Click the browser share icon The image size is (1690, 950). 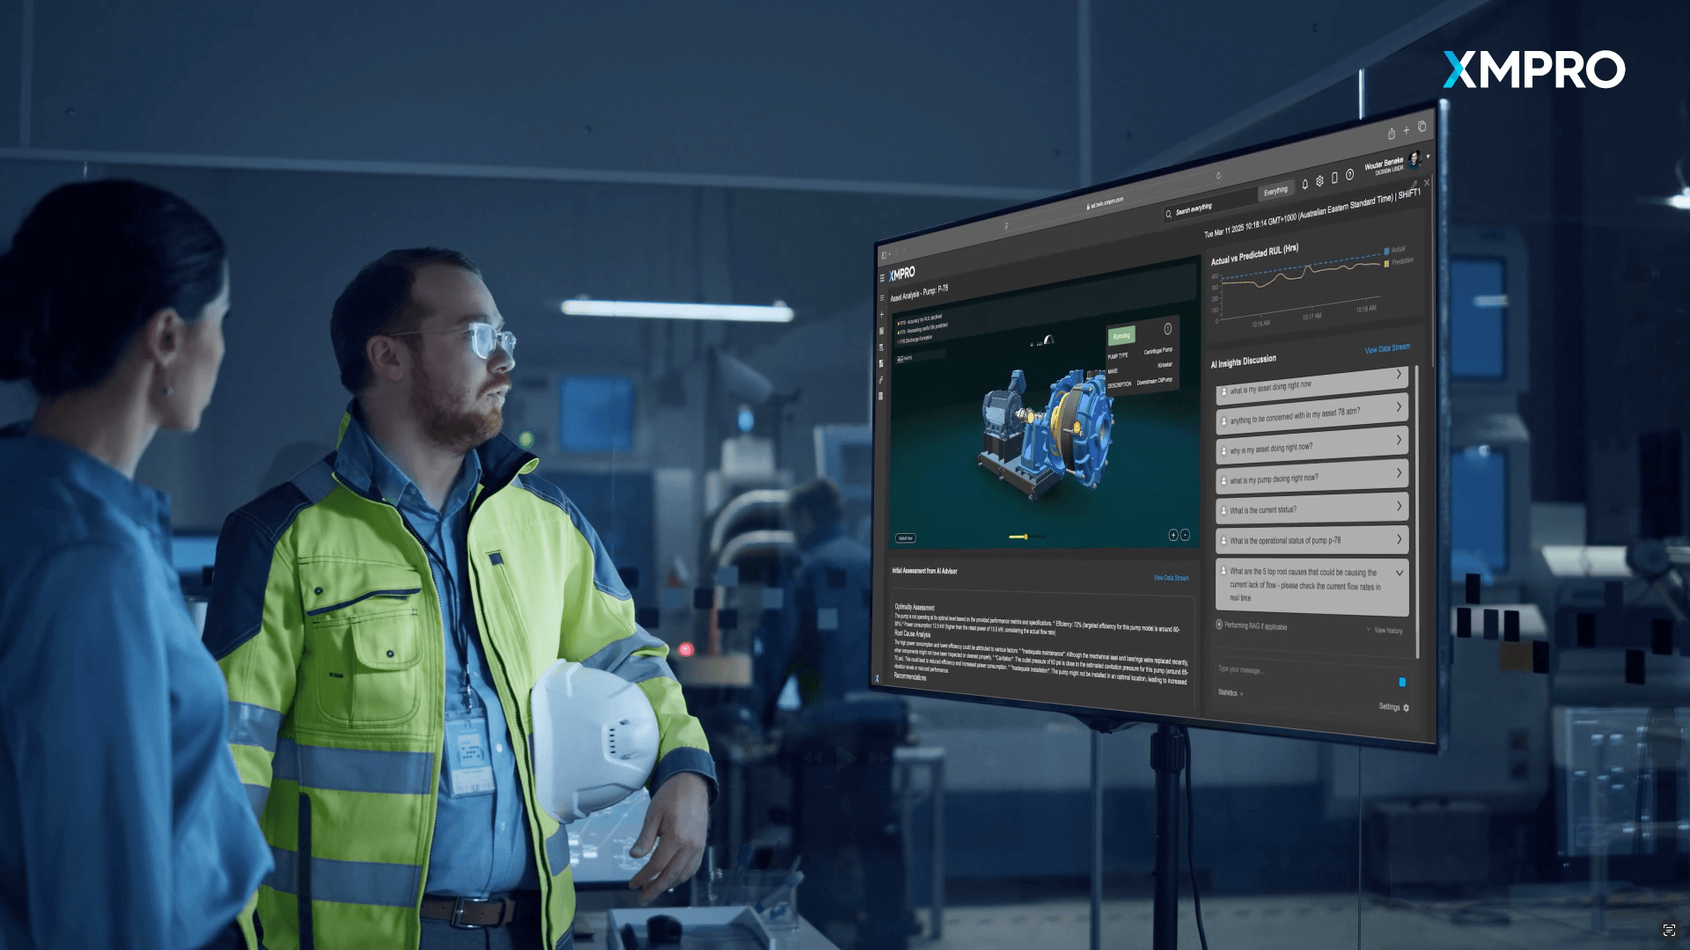tap(1392, 134)
